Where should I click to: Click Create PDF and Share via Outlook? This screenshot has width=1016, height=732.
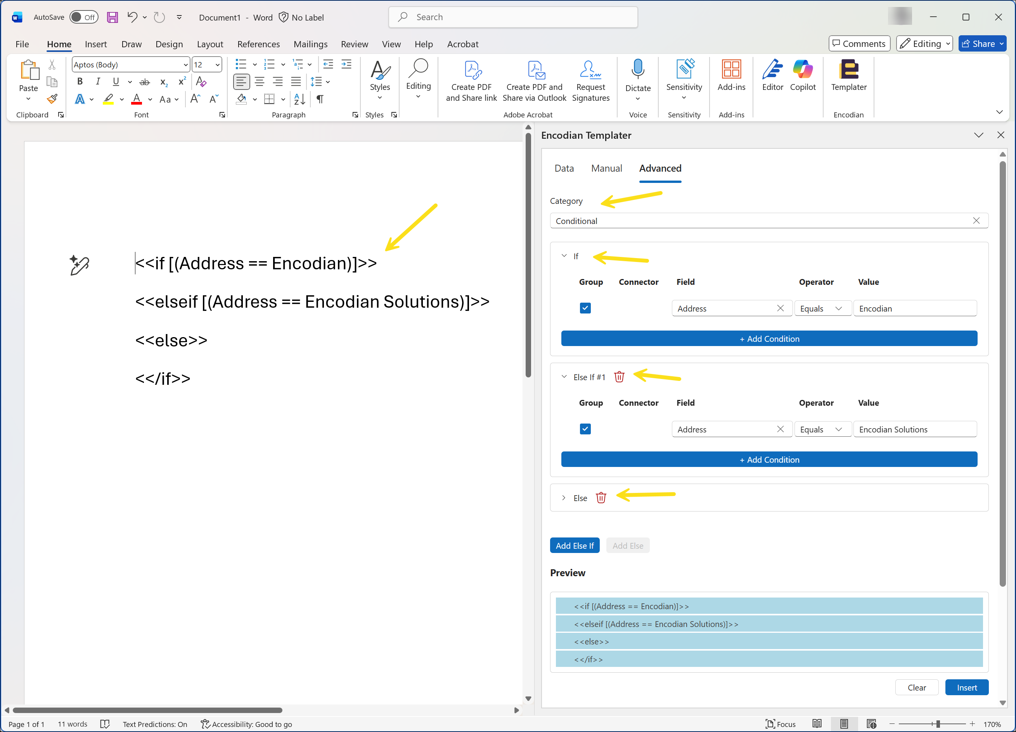(534, 81)
